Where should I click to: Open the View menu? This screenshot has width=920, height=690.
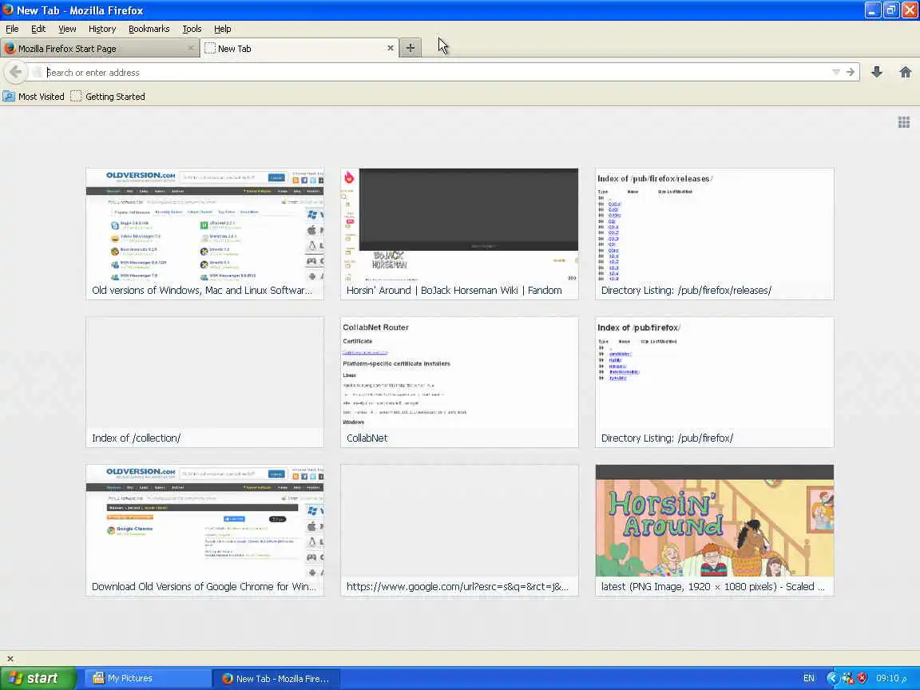click(67, 29)
